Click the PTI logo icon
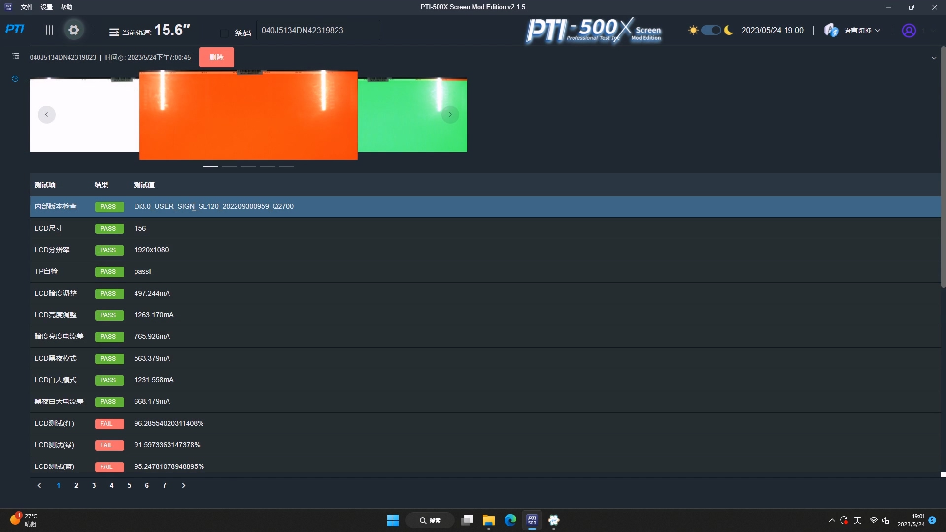Image resolution: width=946 pixels, height=532 pixels. pyautogui.click(x=15, y=29)
